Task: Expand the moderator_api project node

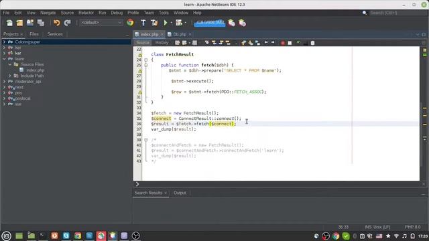Action: click(x=4, y=82)
